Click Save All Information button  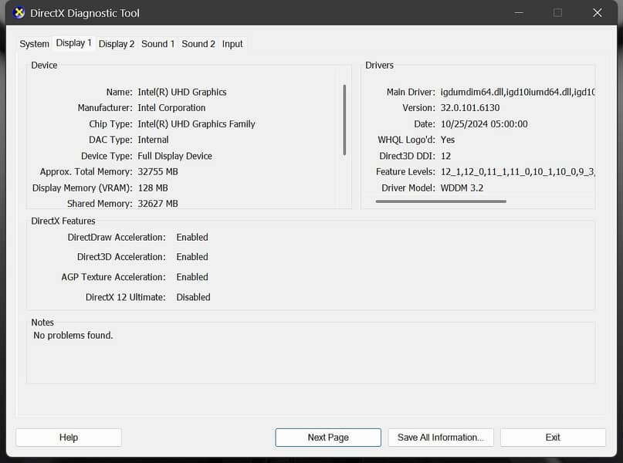coord(440,438)
